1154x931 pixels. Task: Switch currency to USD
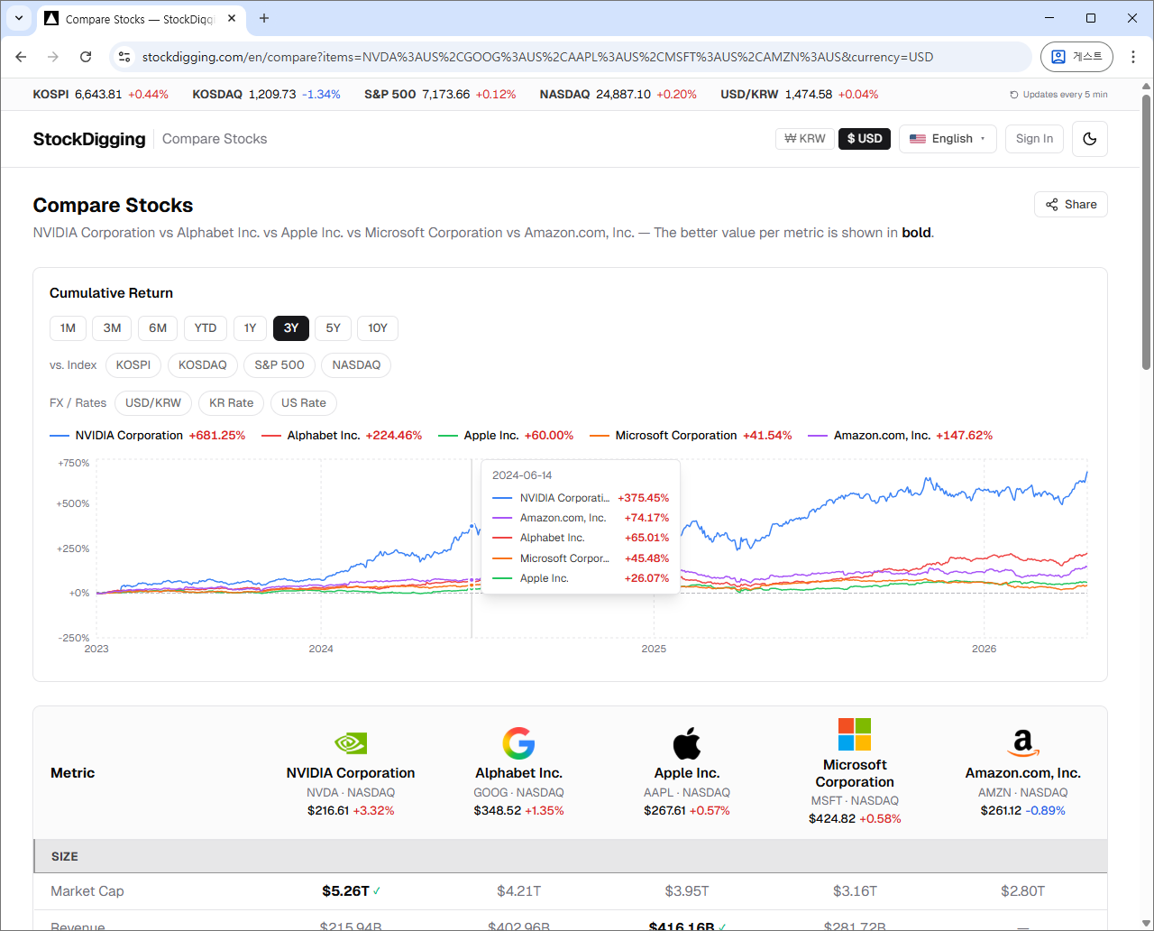point(865,139)
